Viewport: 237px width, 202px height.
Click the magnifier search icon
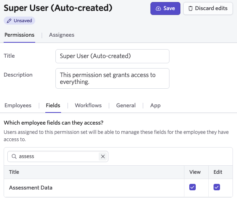coord(14,156)
